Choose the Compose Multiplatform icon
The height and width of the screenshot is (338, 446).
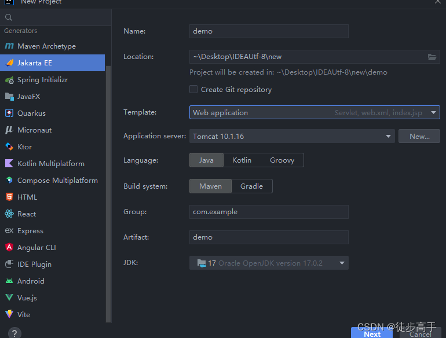(x=9, y=180)
